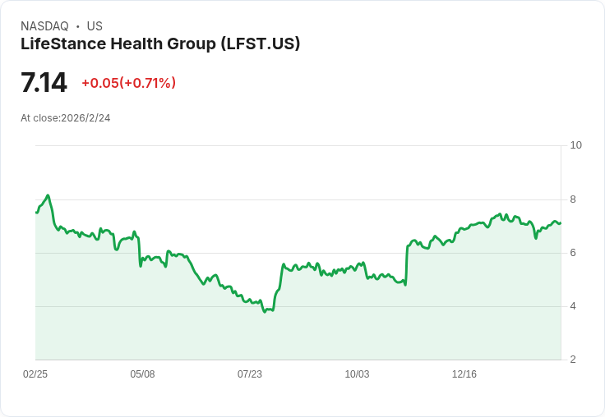The width and height of the screenshot is (605, 417).
Task: Select the 10/03 date on the time axis
Action: pyautogui.click(x=357, y=374)
